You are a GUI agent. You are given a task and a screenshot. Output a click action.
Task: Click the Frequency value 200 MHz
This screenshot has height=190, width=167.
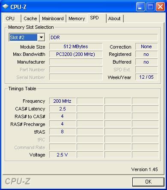tap(63, 101)
